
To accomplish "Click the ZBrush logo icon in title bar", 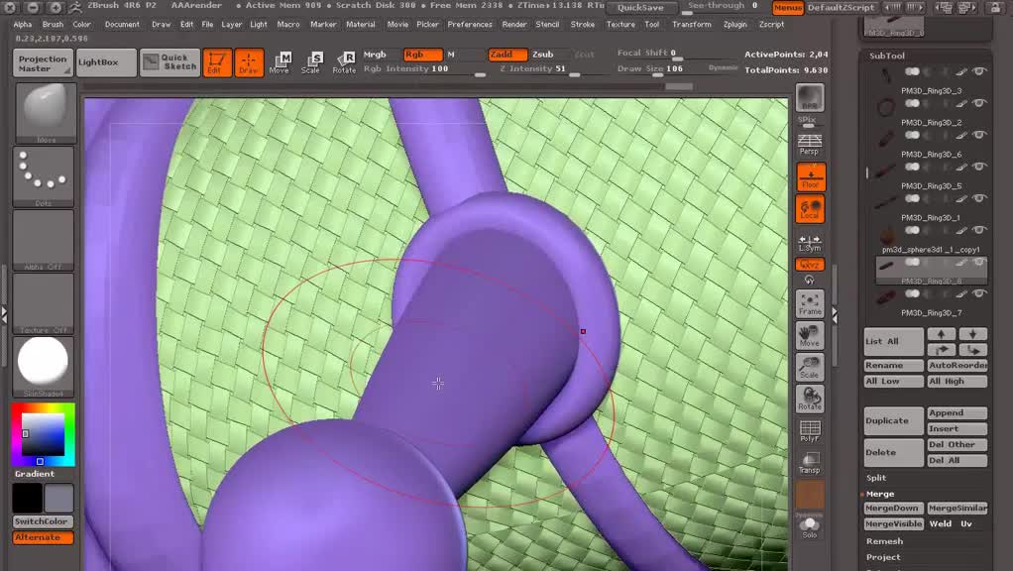I will point(75,7).
